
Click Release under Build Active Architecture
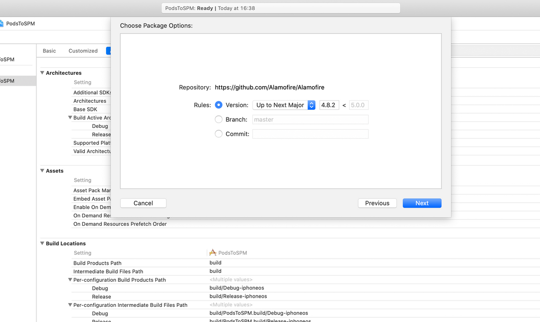pos(101,134)
